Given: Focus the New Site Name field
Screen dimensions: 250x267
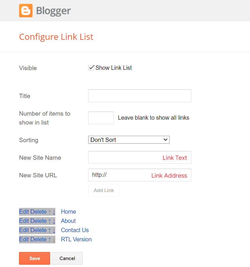Looking at the screenshot, I should (140, 157).
